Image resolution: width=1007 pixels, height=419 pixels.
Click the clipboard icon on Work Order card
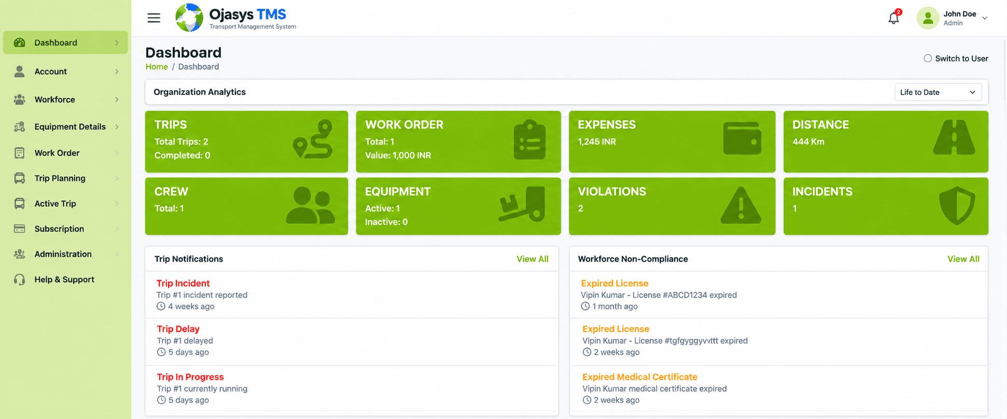pos(529,140)
